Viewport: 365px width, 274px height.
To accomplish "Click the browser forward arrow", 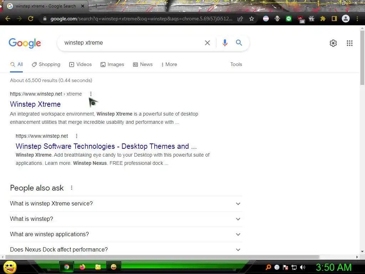I will coord(19,19).
